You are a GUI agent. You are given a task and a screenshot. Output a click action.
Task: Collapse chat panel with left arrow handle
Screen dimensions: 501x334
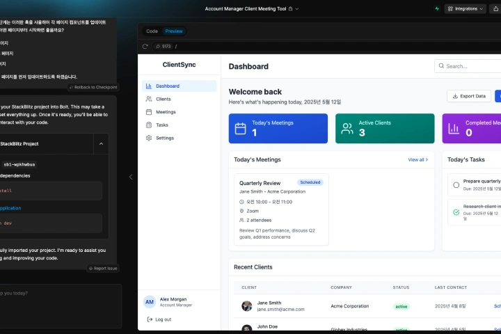point(131,177)
